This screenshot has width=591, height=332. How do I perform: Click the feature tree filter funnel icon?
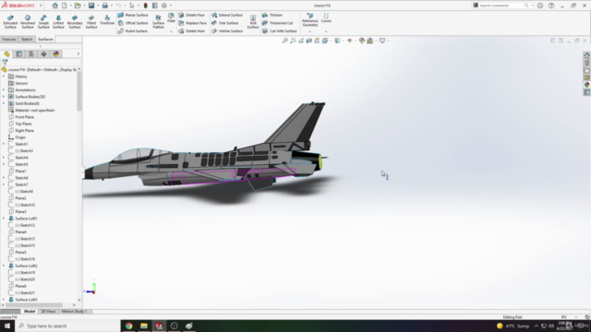coord(5,63)
